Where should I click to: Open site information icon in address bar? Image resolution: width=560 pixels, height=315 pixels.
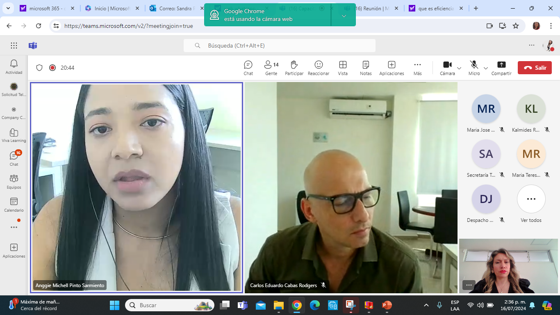56,26
